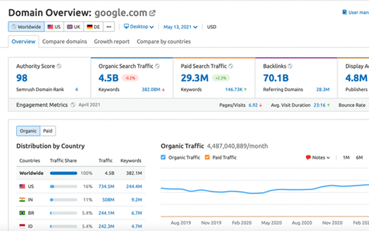Select the US database button
369x231 pixels.
54,27
